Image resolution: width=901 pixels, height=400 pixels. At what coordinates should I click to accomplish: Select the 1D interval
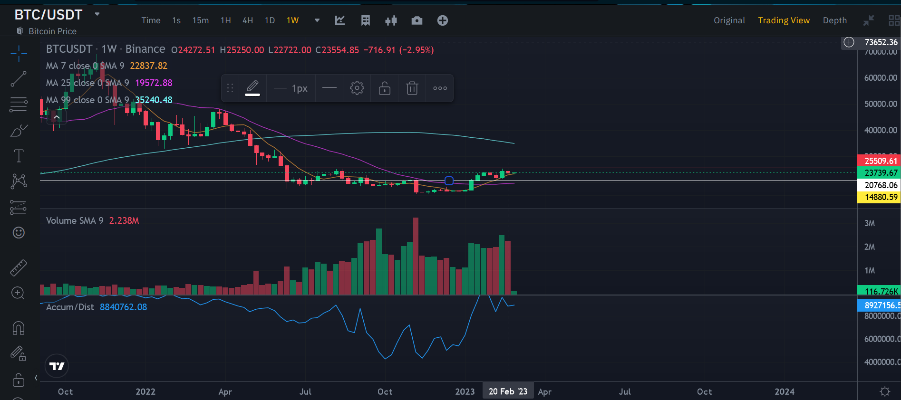pyautogui.click(x=270, y=20)
